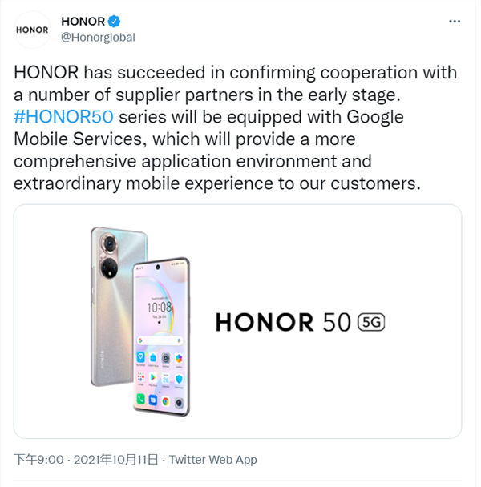
Task: Click the Settings gear icon on phone
Action: [x=166, y=357]
